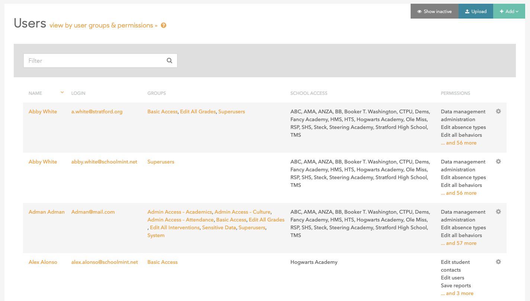The width and height of the screenshot is (530, 301).
Task: Expand "and 57 more" permissions for Adman
Action: [x=459, y=243]
